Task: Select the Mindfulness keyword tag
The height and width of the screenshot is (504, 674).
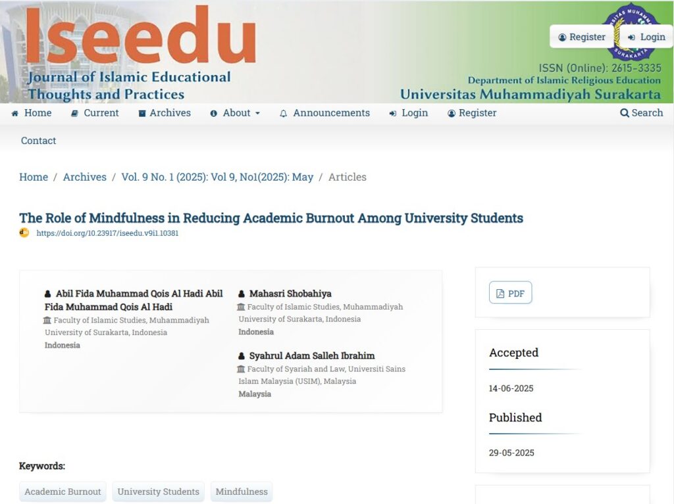Action: click(x=242, y=492)
